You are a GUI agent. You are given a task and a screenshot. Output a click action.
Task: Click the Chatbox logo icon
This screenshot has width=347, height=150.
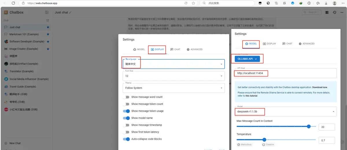[6, 12]
